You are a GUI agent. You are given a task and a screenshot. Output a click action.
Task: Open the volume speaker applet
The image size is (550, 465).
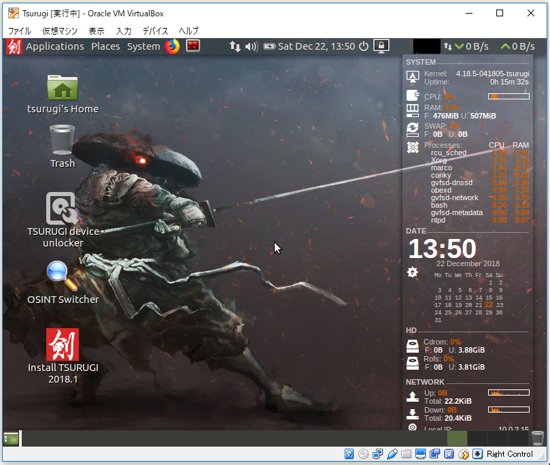252,46
